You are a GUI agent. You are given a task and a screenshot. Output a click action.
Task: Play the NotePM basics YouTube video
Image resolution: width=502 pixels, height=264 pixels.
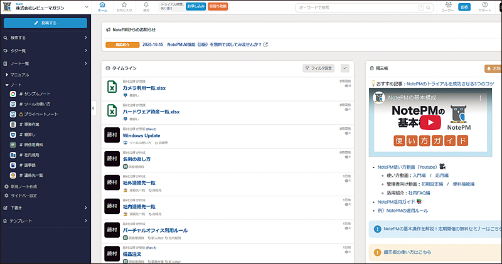coord(429,122)
